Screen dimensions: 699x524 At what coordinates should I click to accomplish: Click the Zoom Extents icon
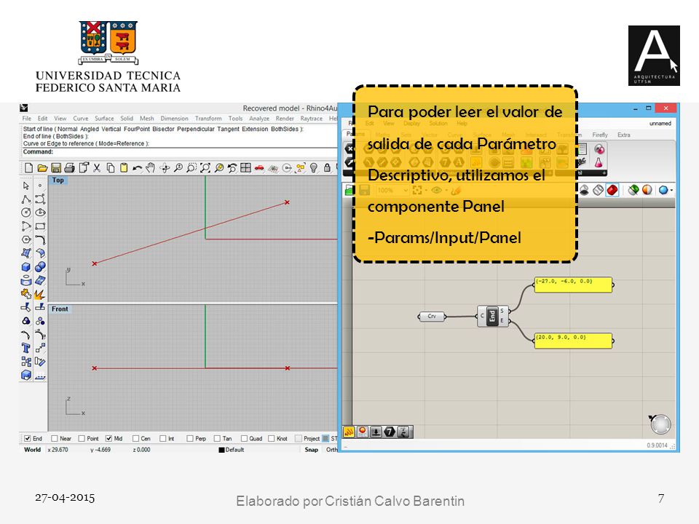(205, 168)
